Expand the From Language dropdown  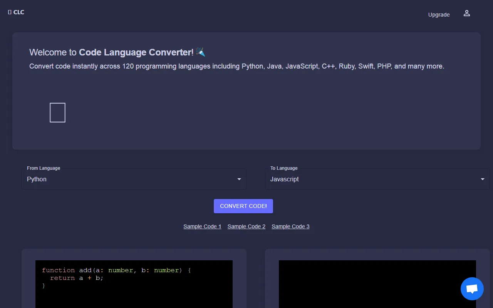pyautogui.click(x=134, y=179)
